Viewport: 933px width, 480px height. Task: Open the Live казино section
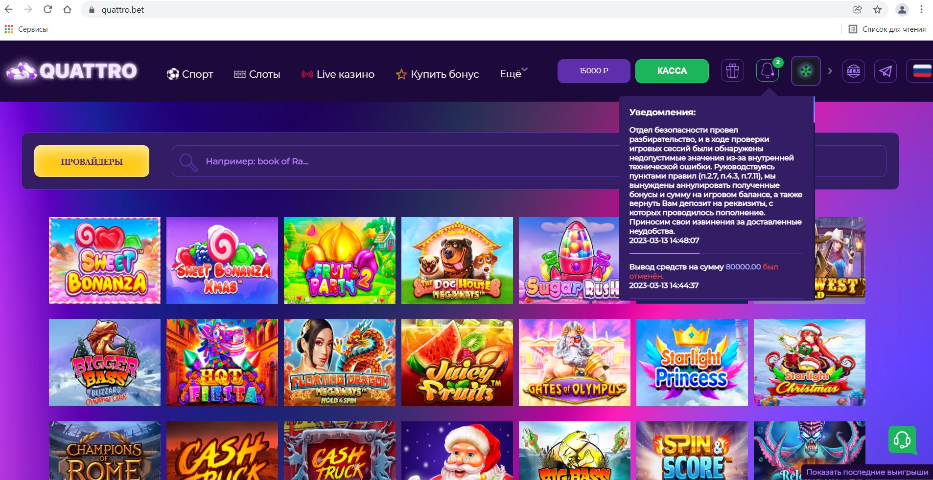click(338, 74)
